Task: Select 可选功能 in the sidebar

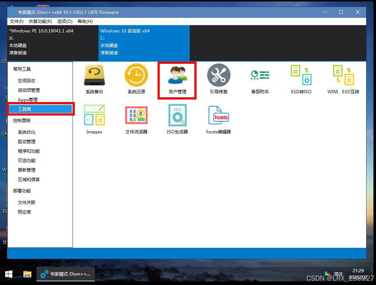Action: coord(26,161)
